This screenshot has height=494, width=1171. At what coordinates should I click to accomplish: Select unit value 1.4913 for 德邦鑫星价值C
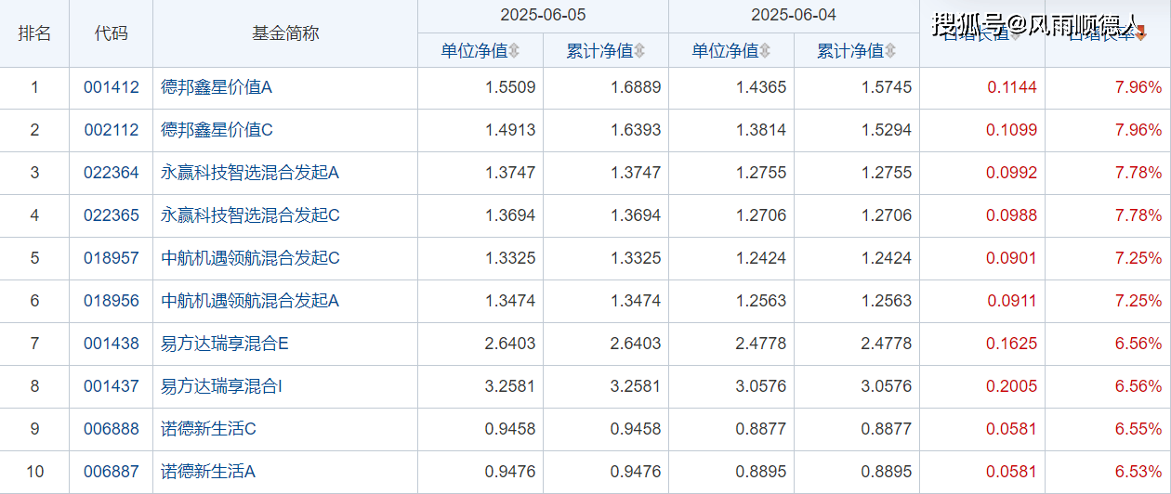(x=510, y=130)
